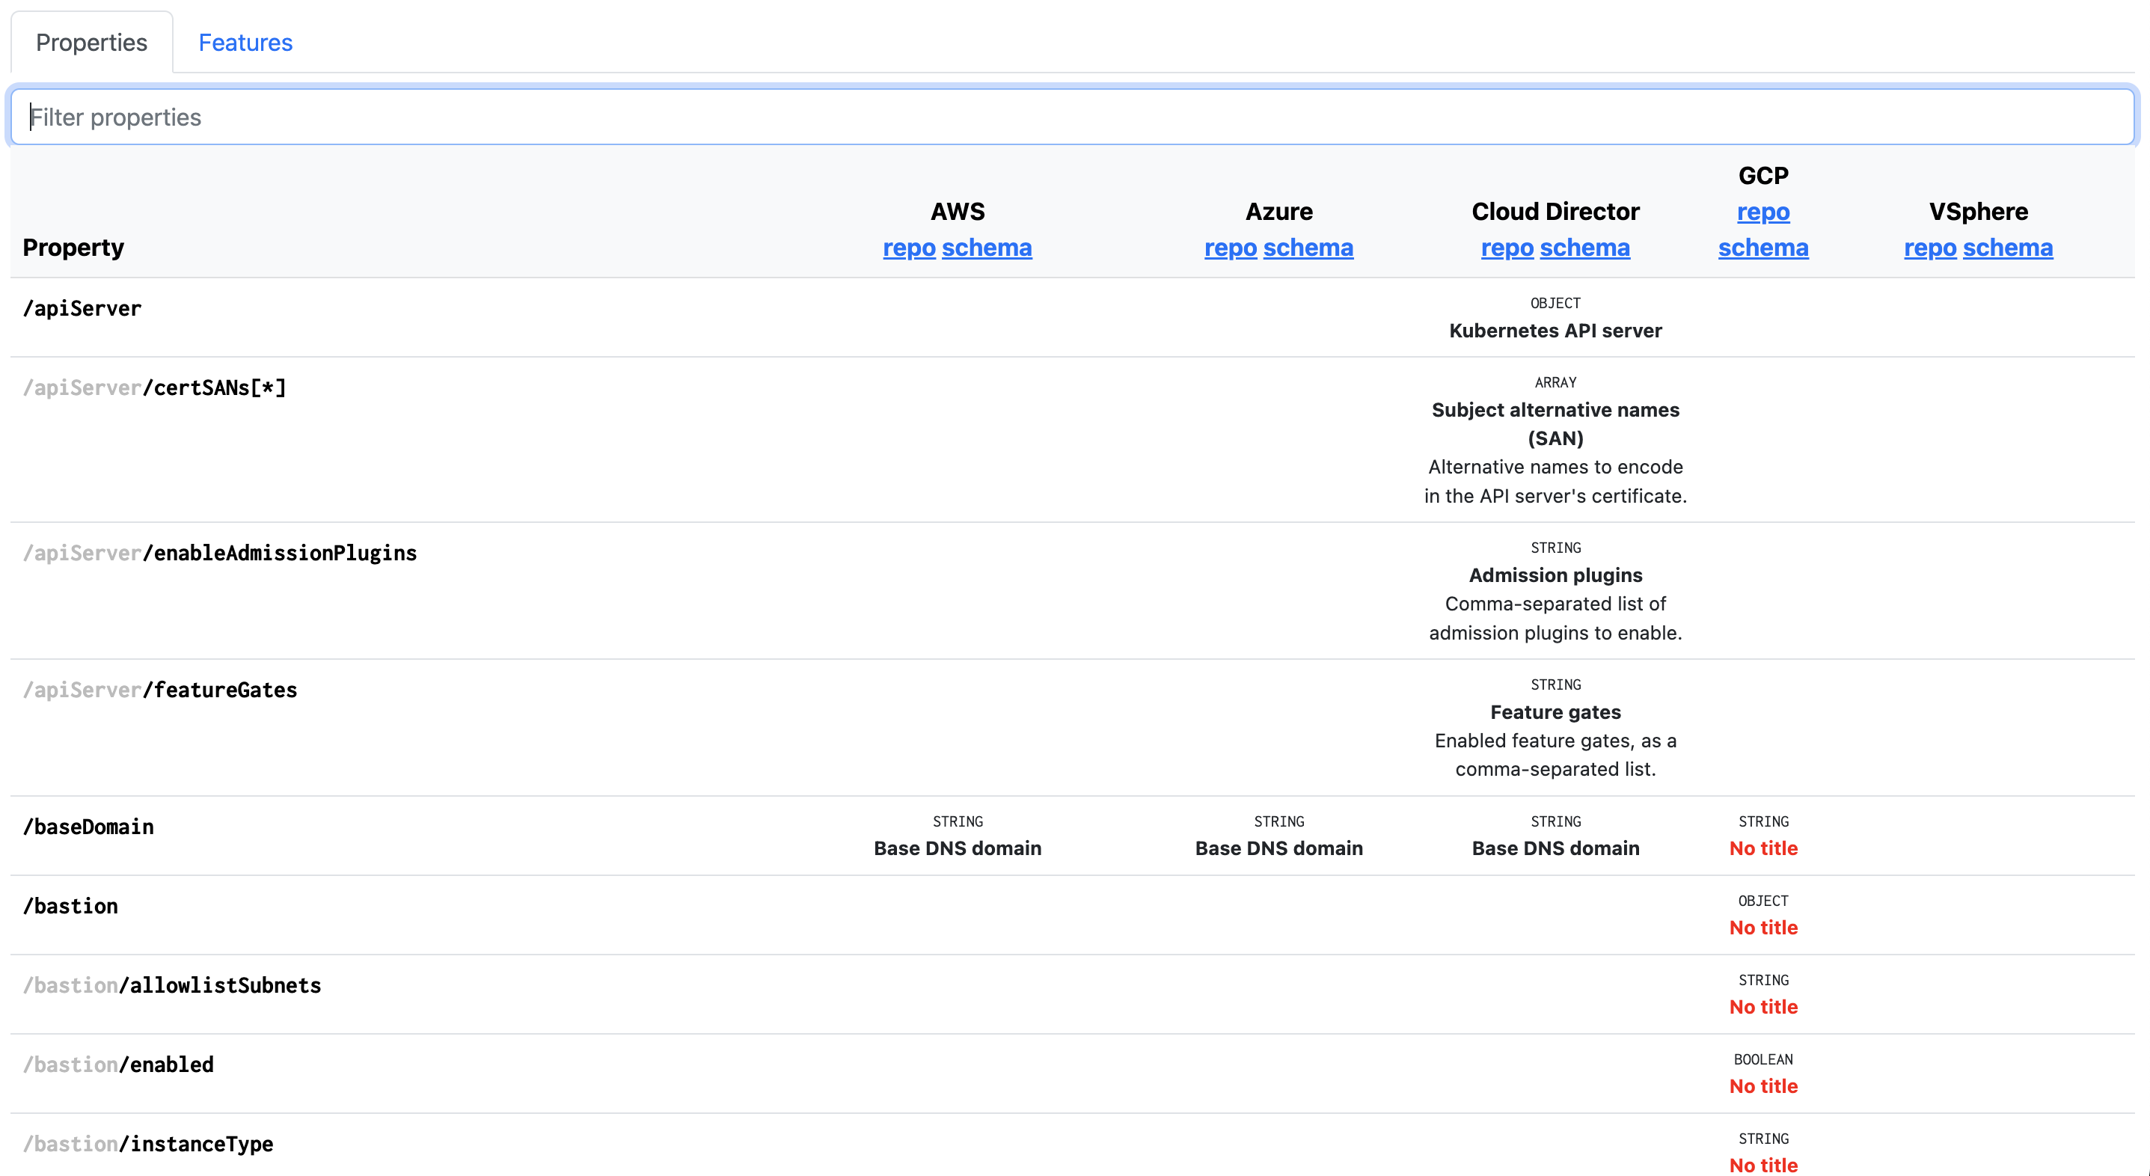Click the /bastion/allowlistSubnets property name
This screenshot has width=2150, height=1176.
[x=172, y=986]
